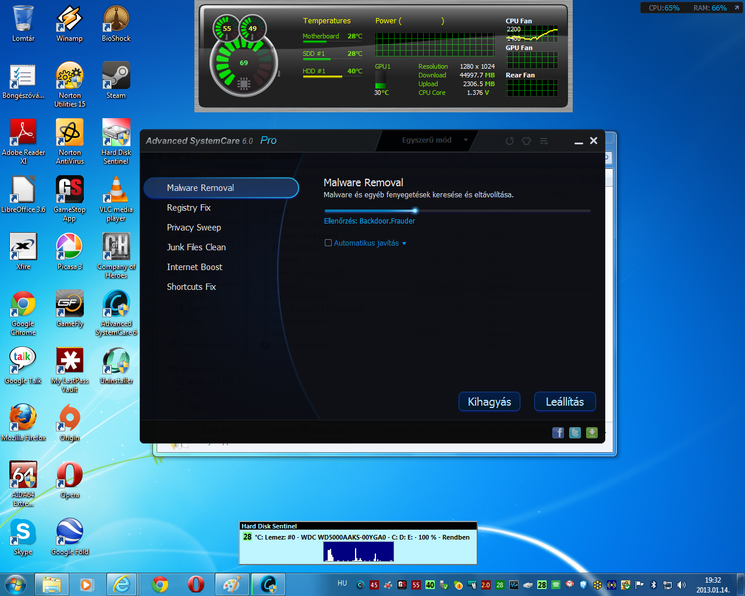Click the HU language indicator

coord(342,583)
